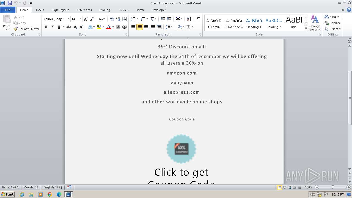Click Enclose Characters icon
352x198 pixels.
pyautogui.click(x=125, y=27)
